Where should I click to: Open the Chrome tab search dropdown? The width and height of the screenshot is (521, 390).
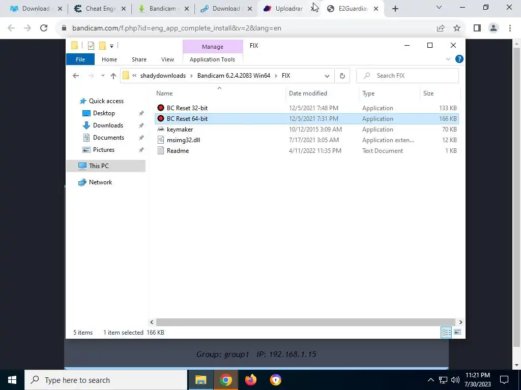439,8
